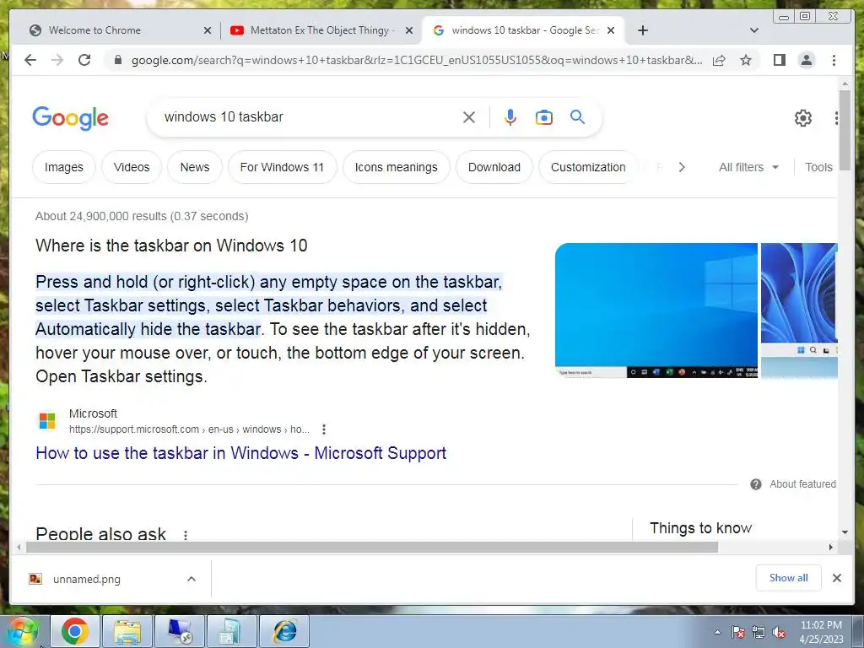Viewport: 864px width, 648px height.
Task: Click in the Google search field
Action: point(309,116)
